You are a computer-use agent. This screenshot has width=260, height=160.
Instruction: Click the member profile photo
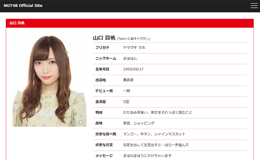(x=49, y=80)
